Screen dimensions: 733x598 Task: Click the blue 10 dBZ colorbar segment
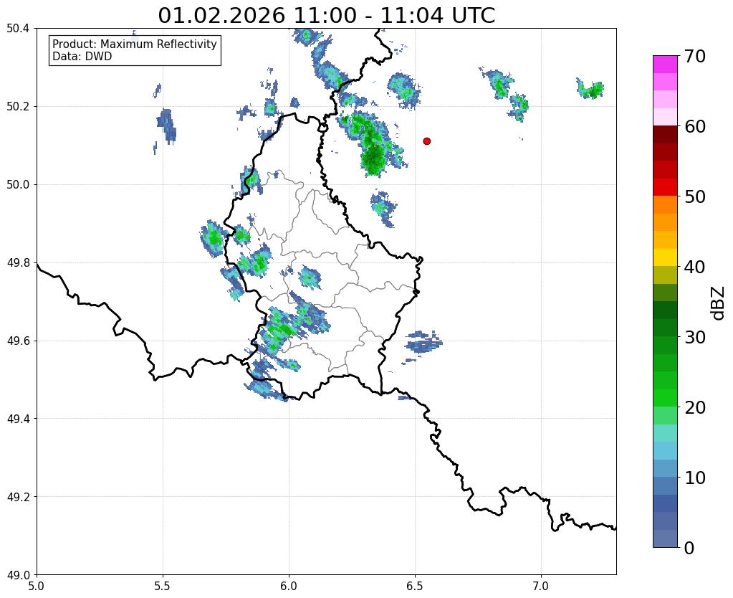[x=665, y=468]
